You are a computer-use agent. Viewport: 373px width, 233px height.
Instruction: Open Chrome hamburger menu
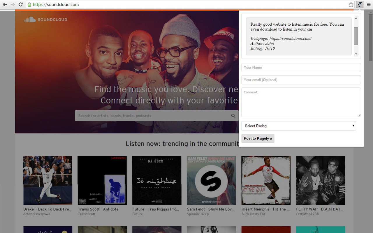tap(369, 4)
